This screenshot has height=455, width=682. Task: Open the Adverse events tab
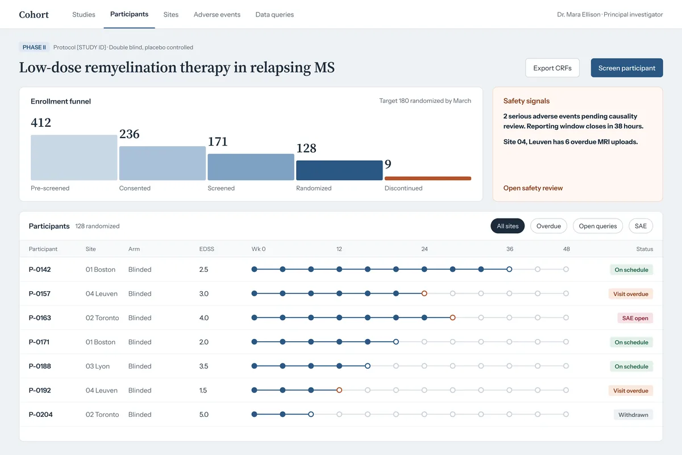[217, 14]
